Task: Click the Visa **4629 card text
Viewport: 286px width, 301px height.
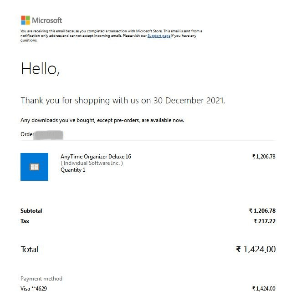Action: [x=34, y=289]
